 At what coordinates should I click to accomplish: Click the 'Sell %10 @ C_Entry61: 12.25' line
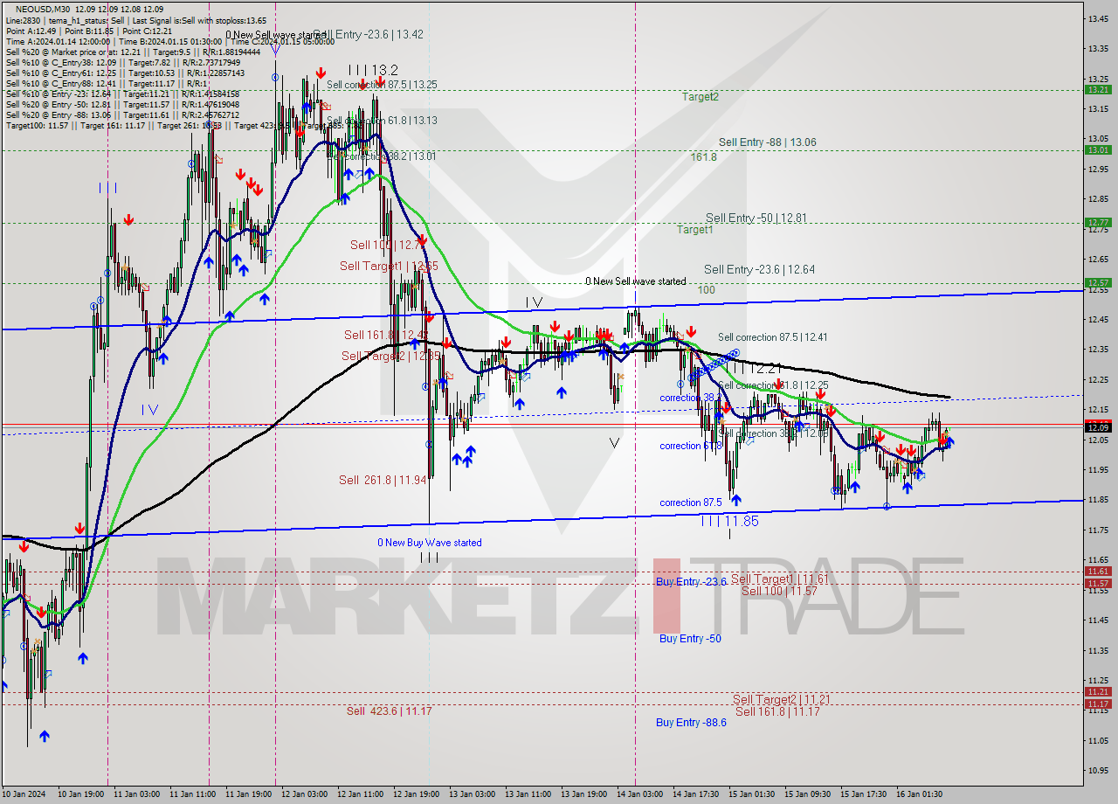coord(127,73)
